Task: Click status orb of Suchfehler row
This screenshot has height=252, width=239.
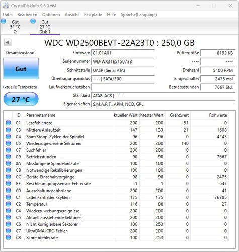Action: tap(8, 150)
